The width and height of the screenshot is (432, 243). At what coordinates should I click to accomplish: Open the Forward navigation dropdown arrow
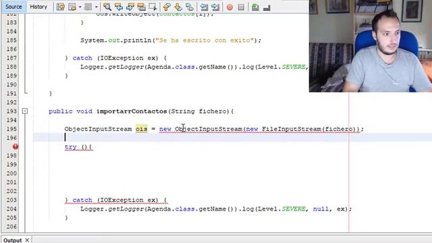pyautogui.click(x=96, y=7)
